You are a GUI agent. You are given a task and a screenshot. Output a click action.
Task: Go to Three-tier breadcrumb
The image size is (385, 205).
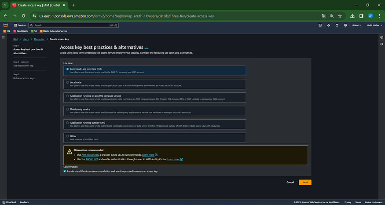(39, 39)
